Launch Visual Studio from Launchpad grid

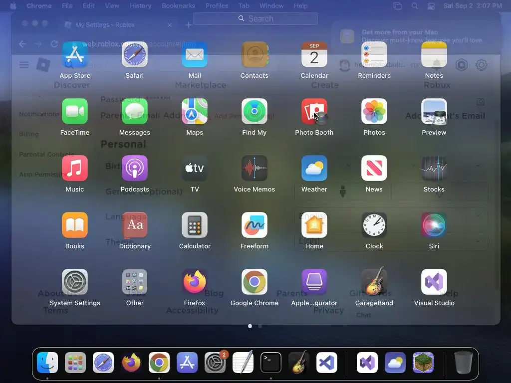(x=434, y=282)
